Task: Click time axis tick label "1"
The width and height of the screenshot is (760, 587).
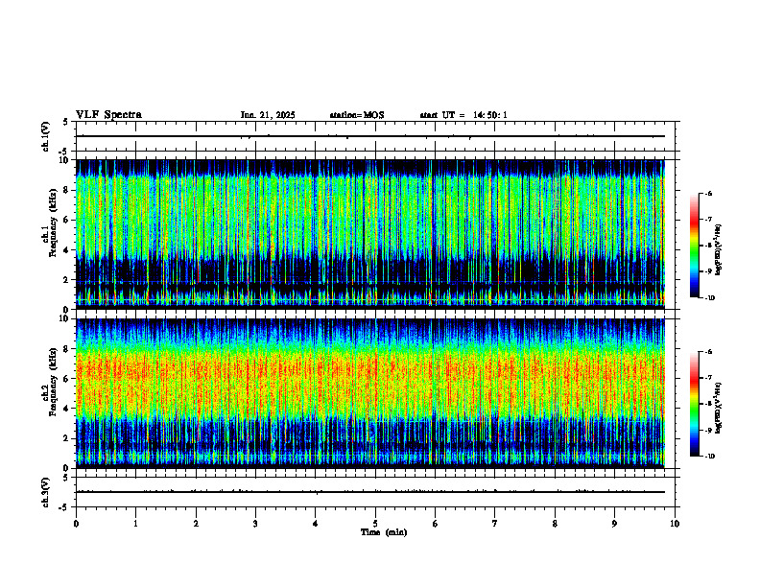Action: coord(135,524)
